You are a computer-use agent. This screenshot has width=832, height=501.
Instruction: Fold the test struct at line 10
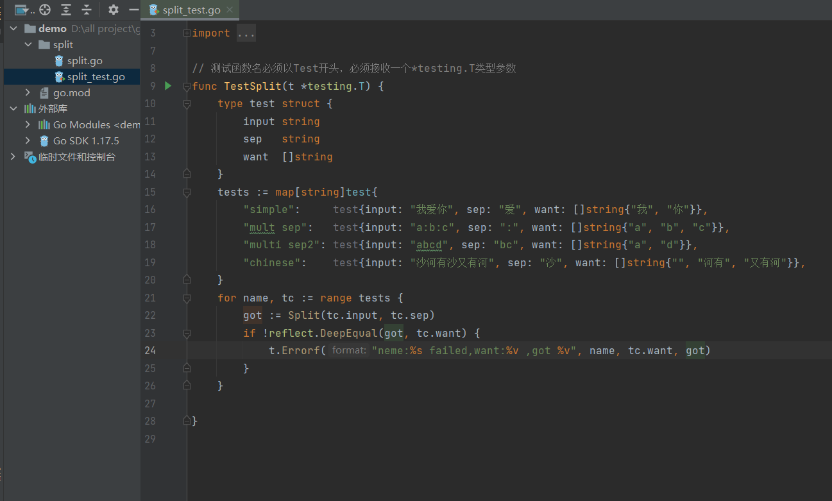pyautogui.click(x=187, y=103)
